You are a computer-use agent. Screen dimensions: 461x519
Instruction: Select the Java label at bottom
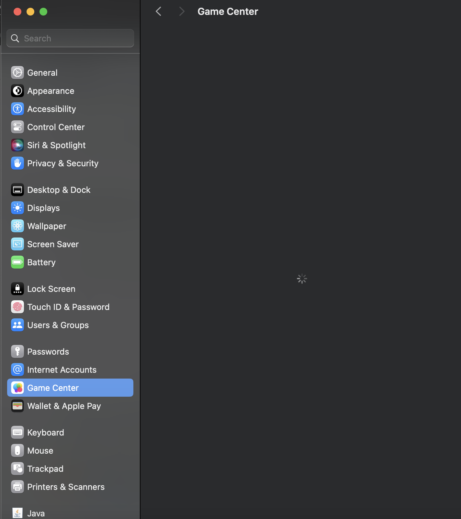(x=36, y=513)
